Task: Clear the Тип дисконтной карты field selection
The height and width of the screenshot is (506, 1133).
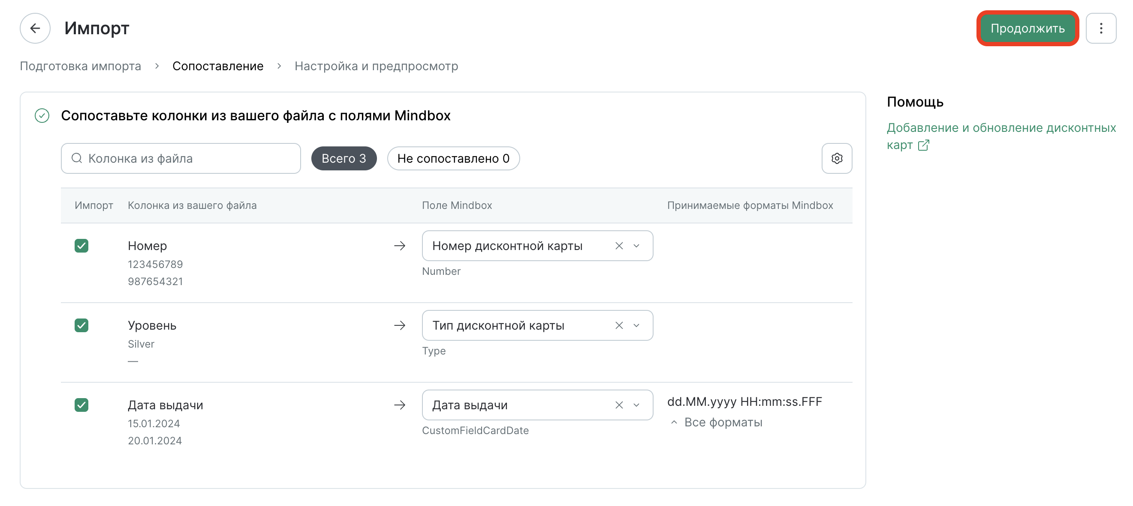Action: coord(619,325)
